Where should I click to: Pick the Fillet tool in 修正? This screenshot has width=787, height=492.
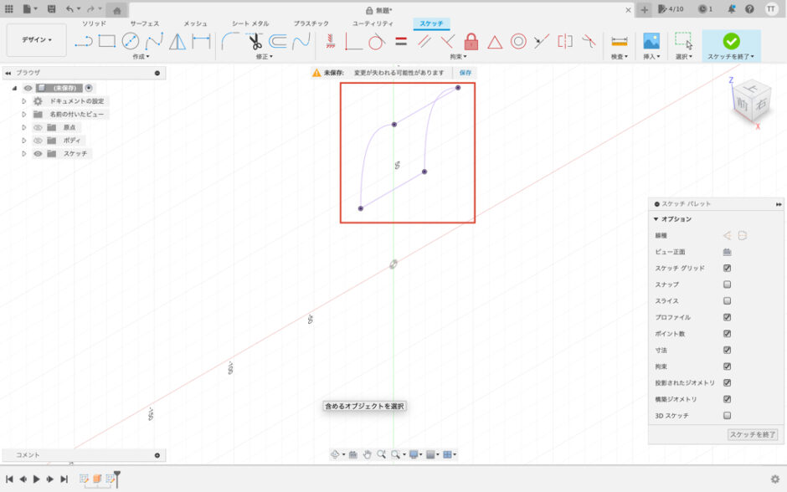[x=230, y=41]
